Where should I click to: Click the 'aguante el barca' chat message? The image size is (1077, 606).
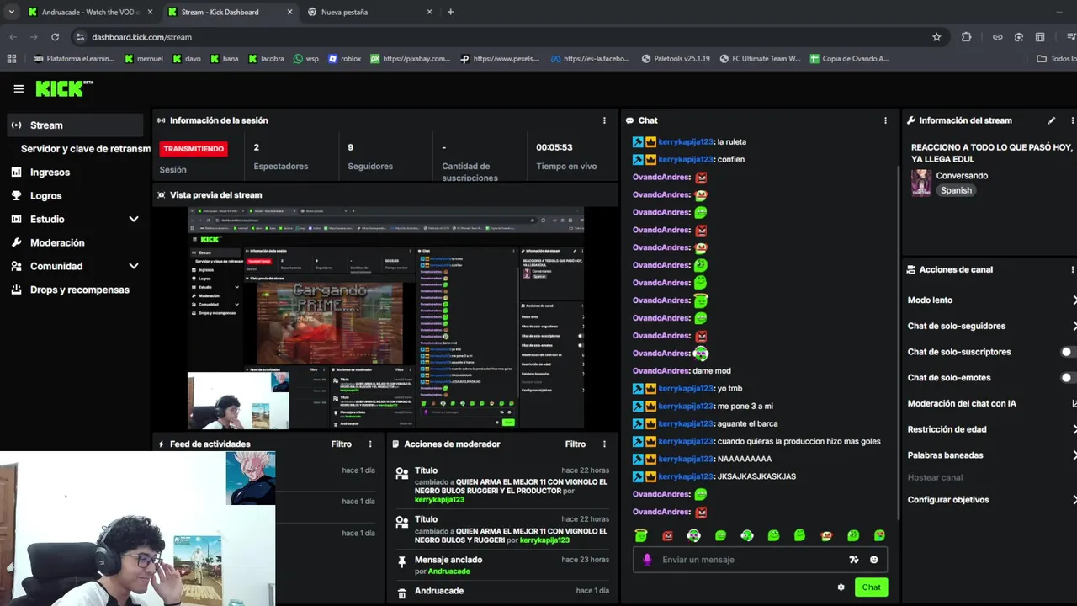[x=747, y=424]
